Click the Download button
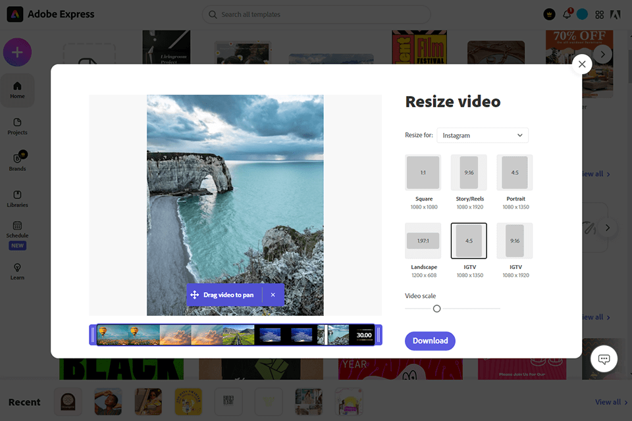Screen dimensions: 632x421 (430, 341)
